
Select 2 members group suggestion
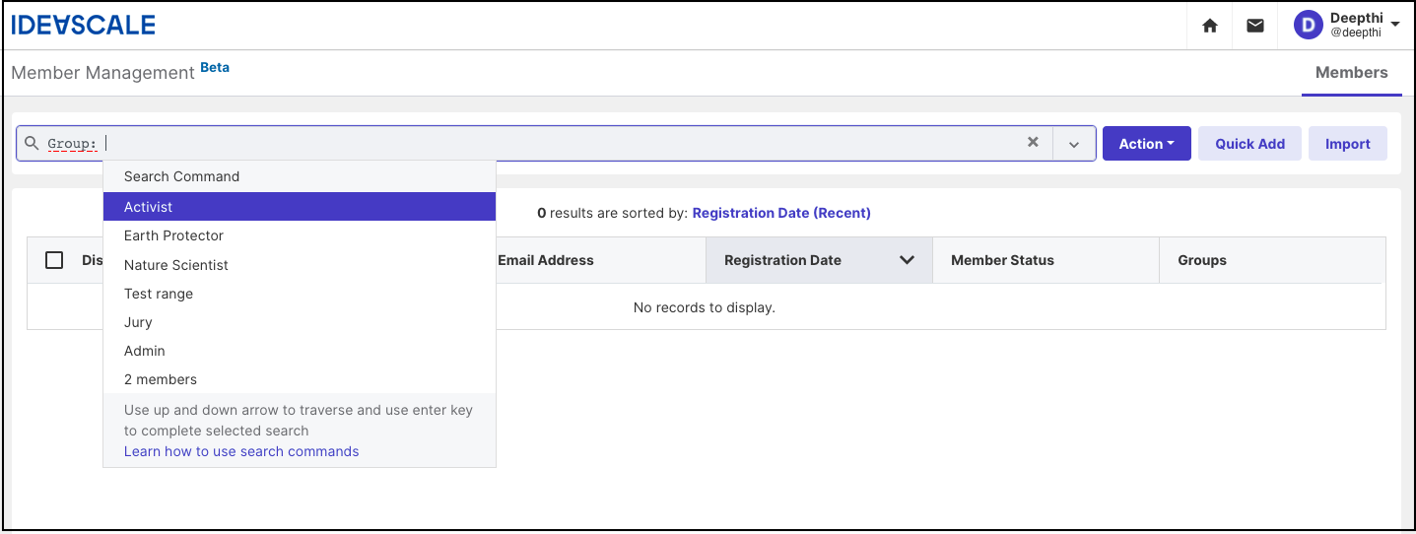(x=300, y=379)
